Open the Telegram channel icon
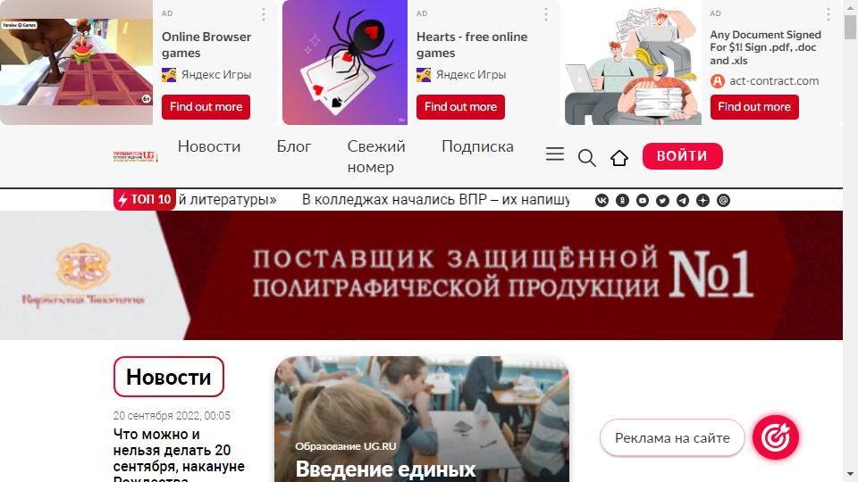 pyautogui.click(x=683, y=201)
